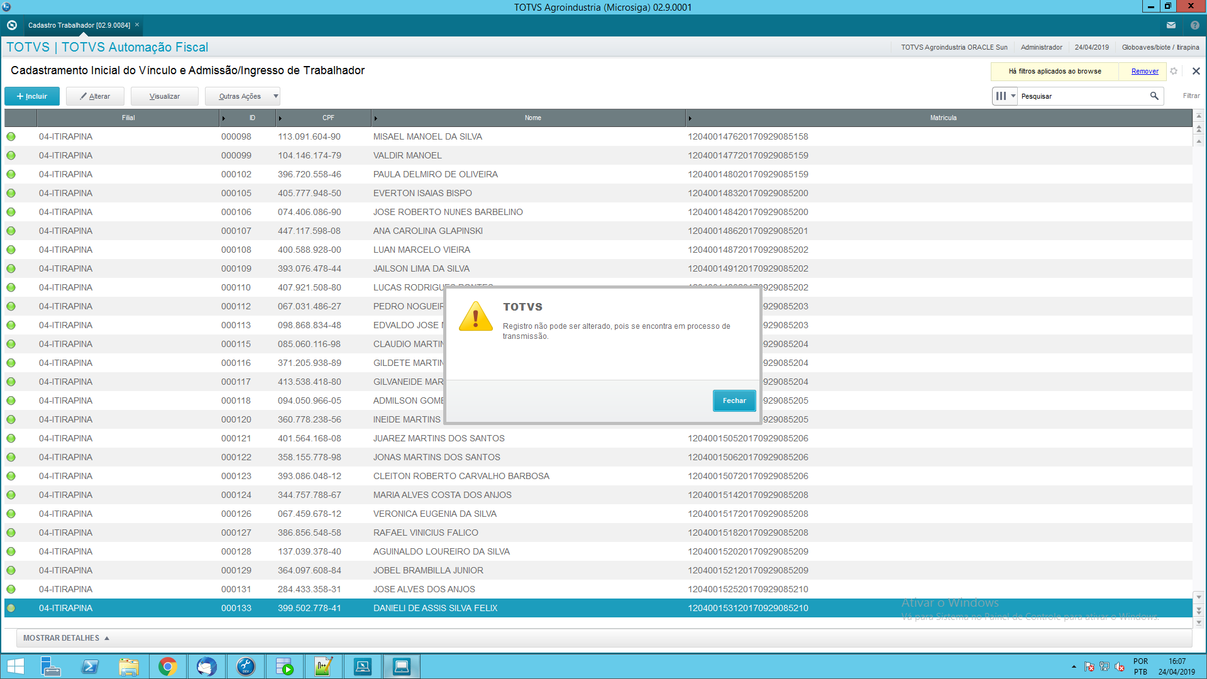Open the table-with-play-arrow taskbar icon
Image resolution: width=1207 pixels, height=679 pixels.
point(284,666)
